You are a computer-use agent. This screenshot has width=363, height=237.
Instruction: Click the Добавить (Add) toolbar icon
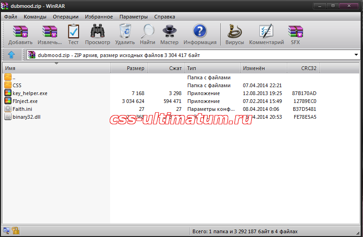pyautogui.click(x=20, y=32)
